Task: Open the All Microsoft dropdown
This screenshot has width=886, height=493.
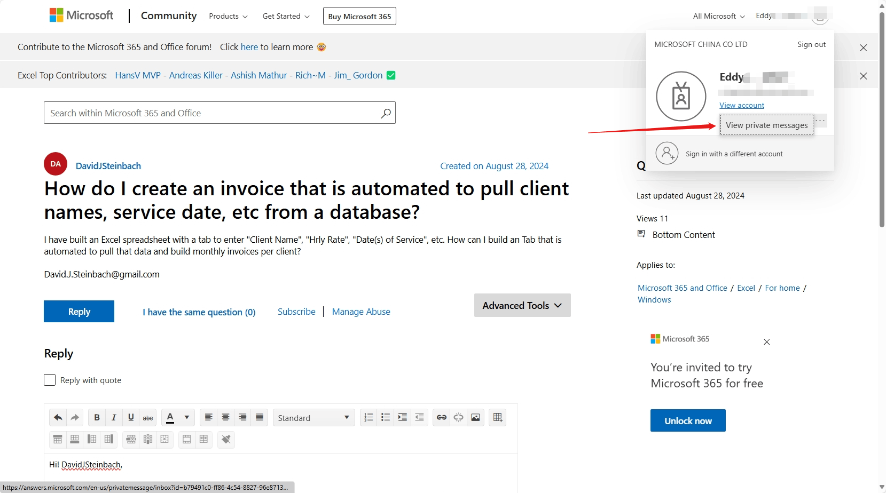Action: (719, 17)
